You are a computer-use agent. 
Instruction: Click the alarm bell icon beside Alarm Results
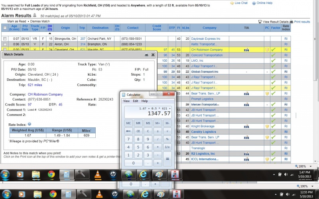point(35,15)
